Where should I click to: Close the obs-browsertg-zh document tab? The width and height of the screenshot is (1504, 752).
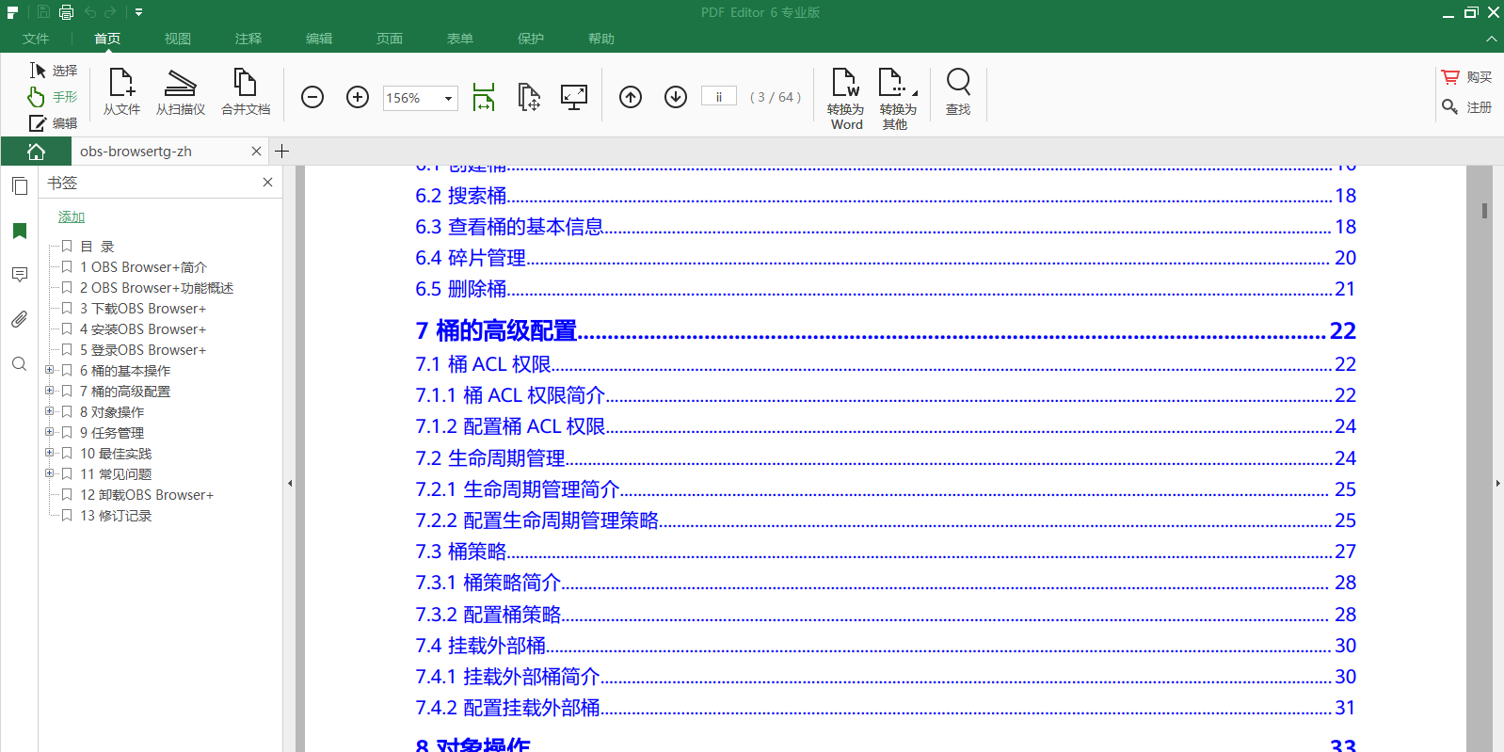256,151
